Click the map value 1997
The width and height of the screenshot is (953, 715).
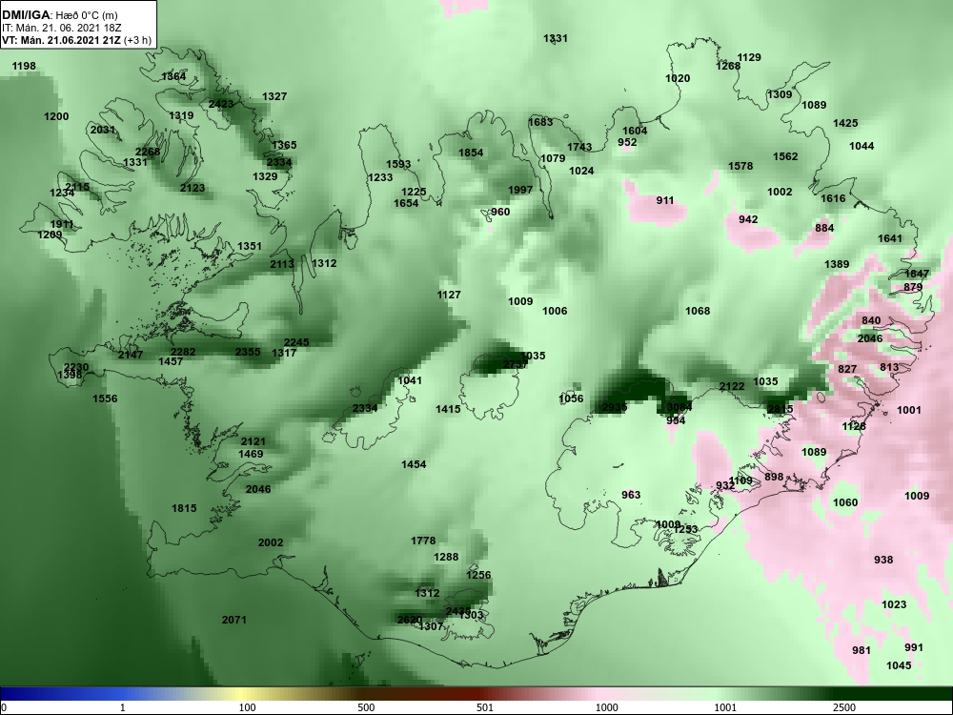(520, 190)
